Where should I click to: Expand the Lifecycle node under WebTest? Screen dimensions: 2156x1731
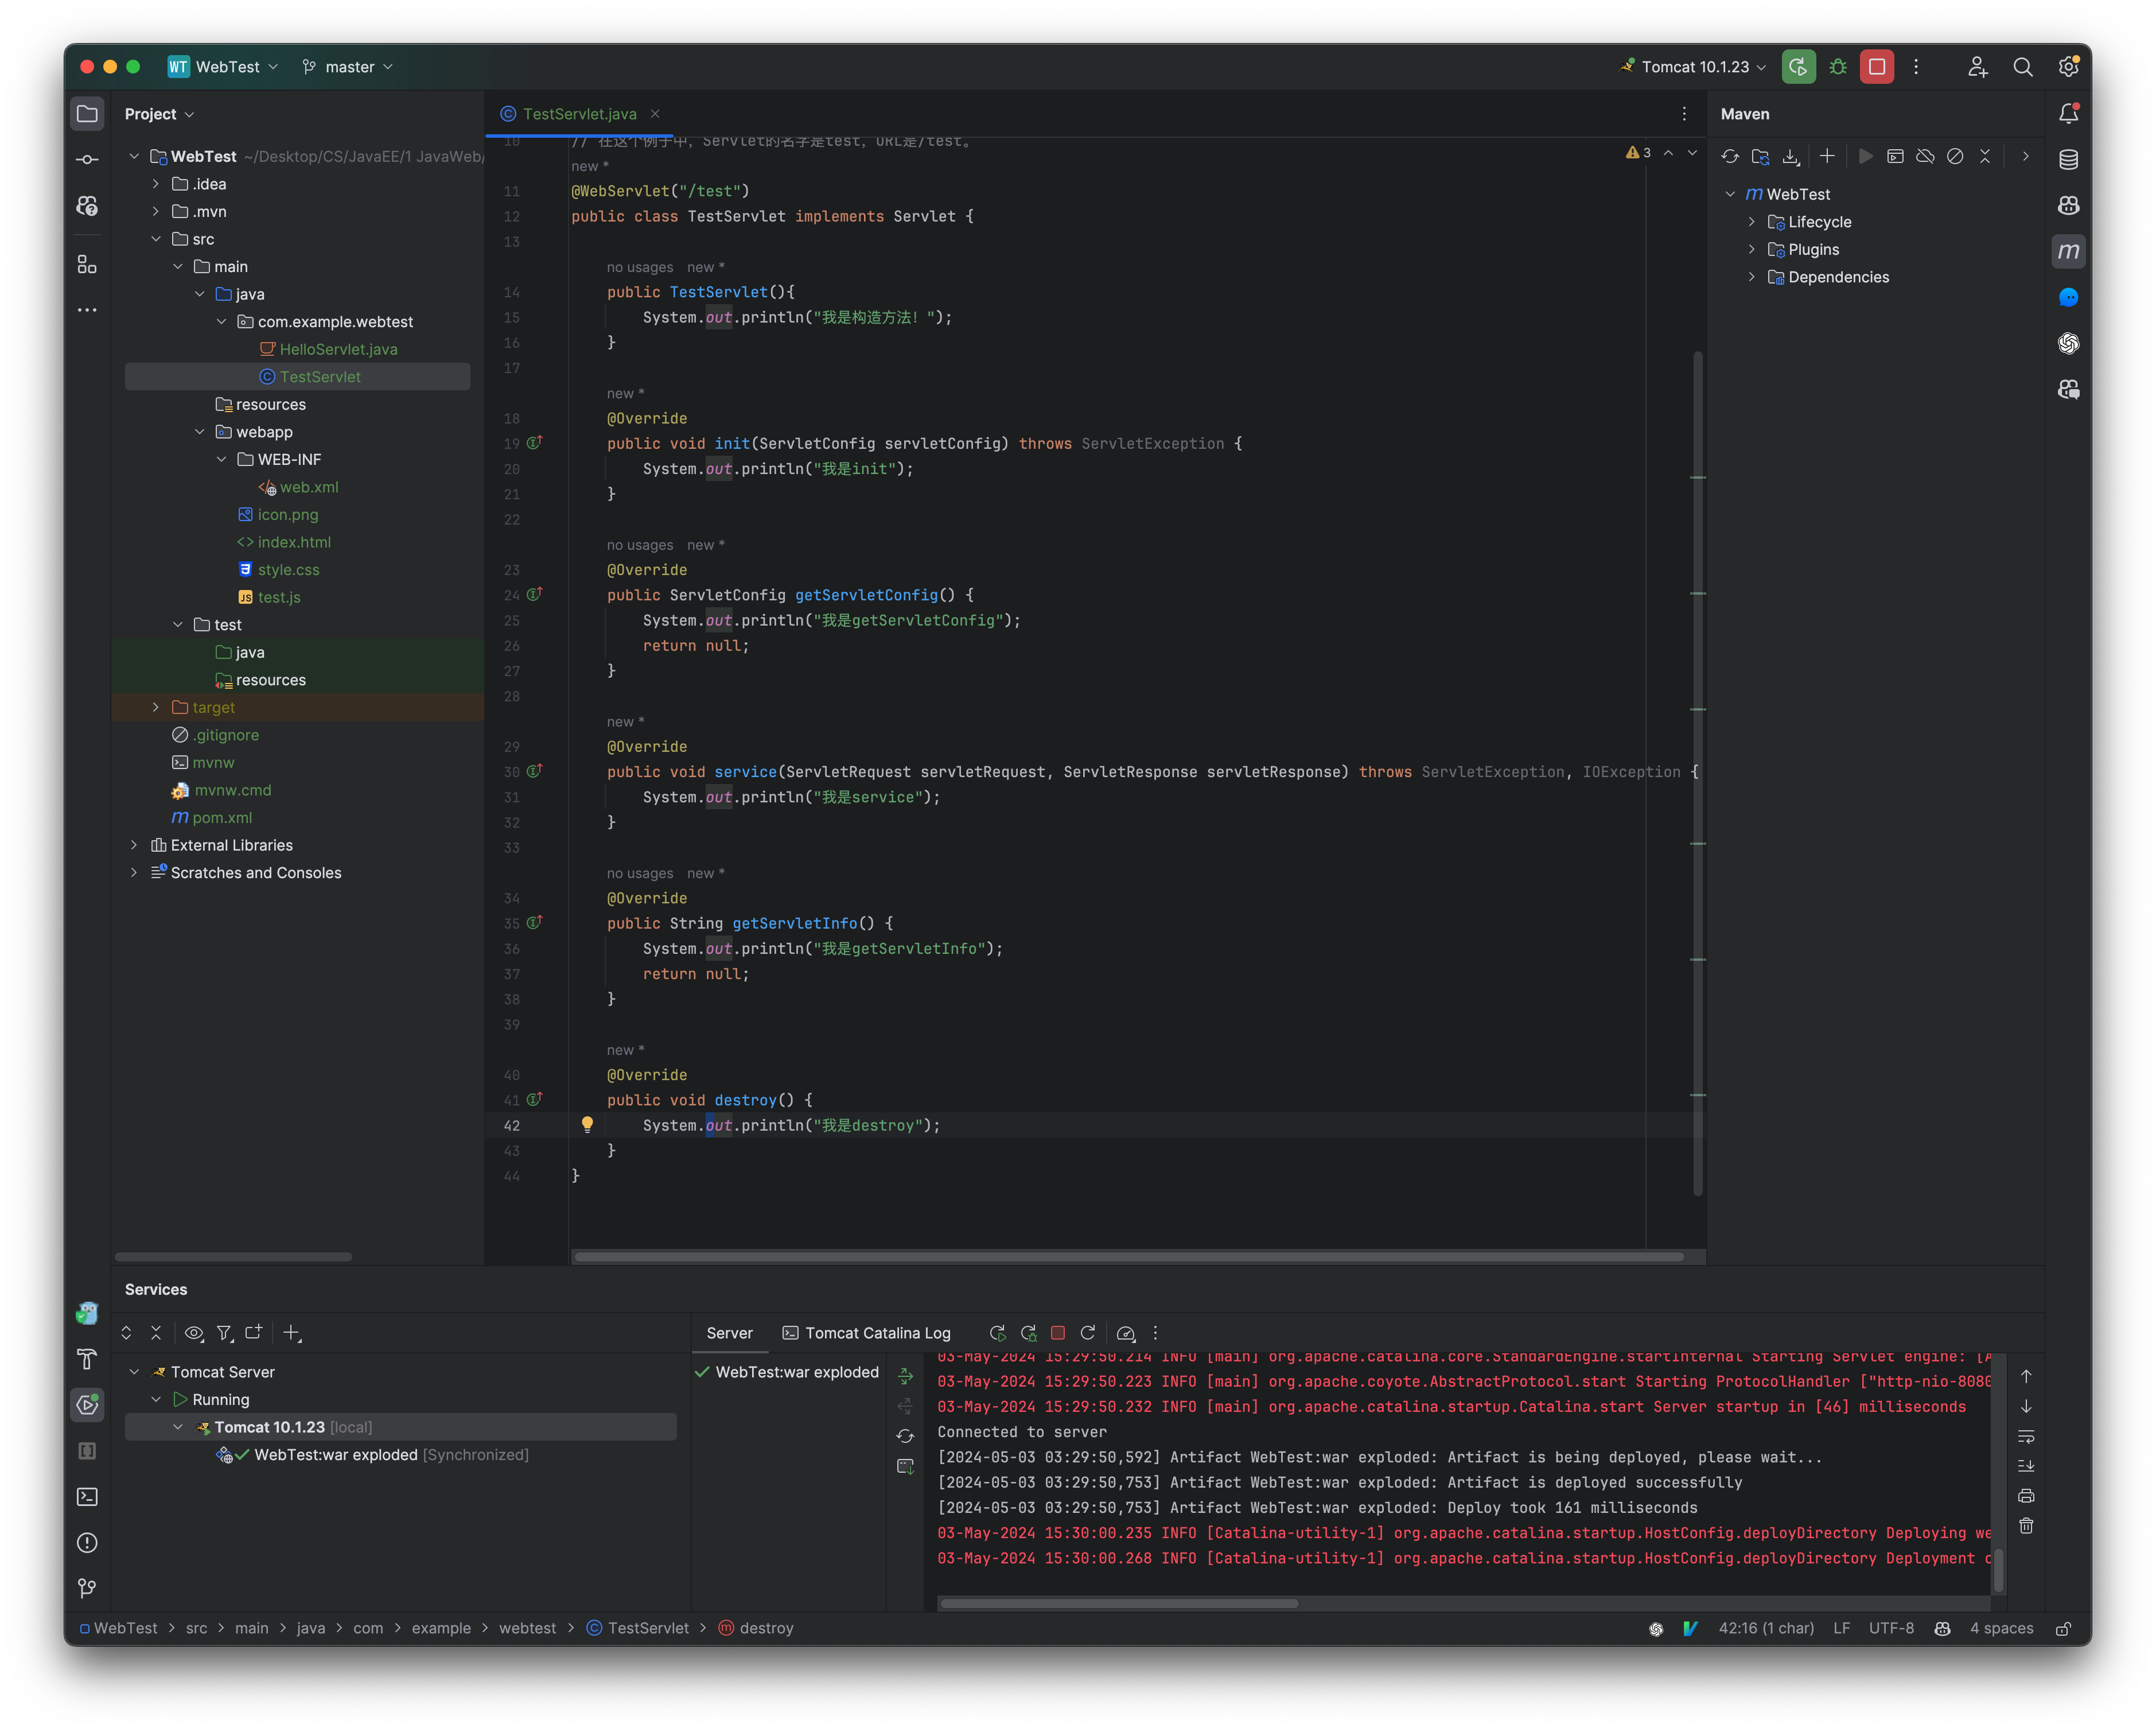click(1751, 222)
